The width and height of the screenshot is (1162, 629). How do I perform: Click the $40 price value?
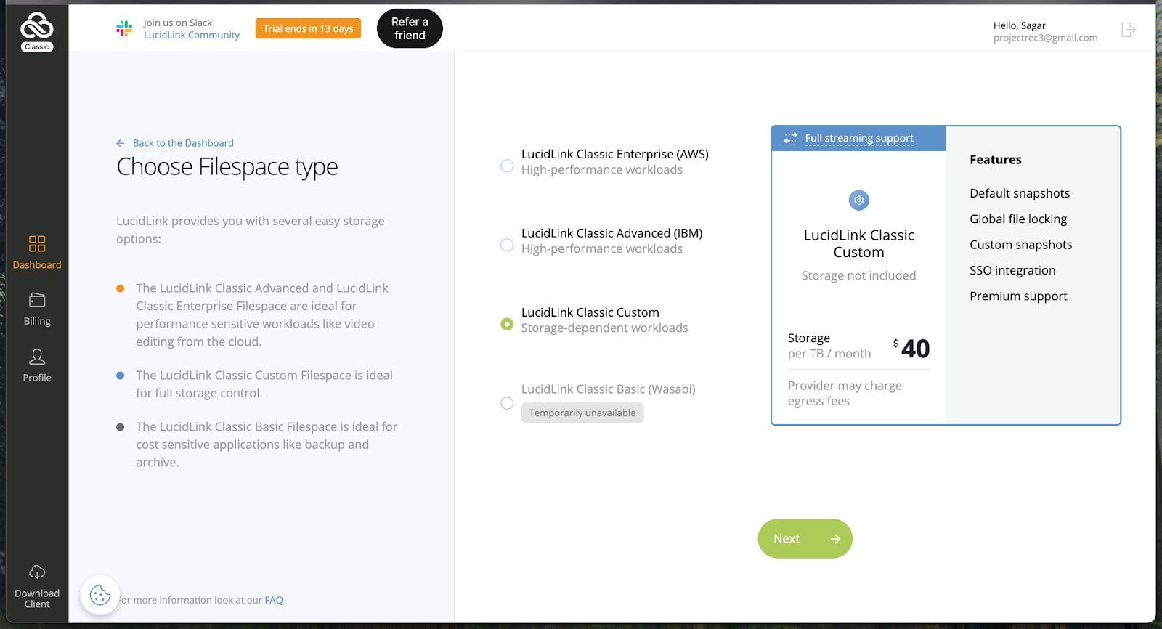coord(911,349)
